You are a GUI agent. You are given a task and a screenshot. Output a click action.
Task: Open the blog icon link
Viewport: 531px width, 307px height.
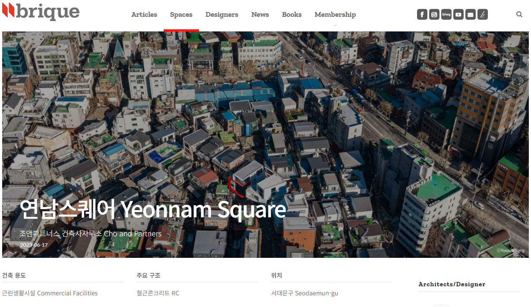coord(446,15)
